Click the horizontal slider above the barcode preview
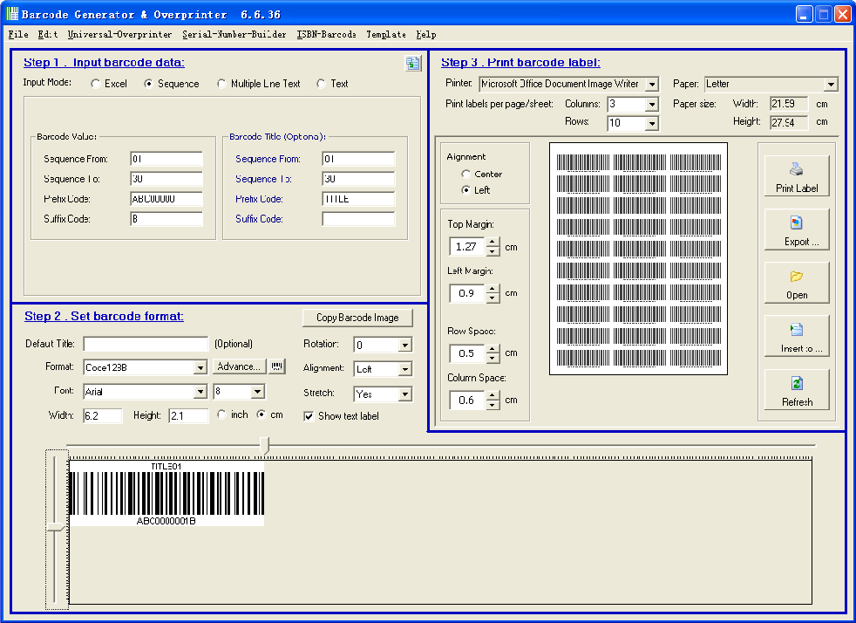Screen dimensions: 856x623 point(266,445)
